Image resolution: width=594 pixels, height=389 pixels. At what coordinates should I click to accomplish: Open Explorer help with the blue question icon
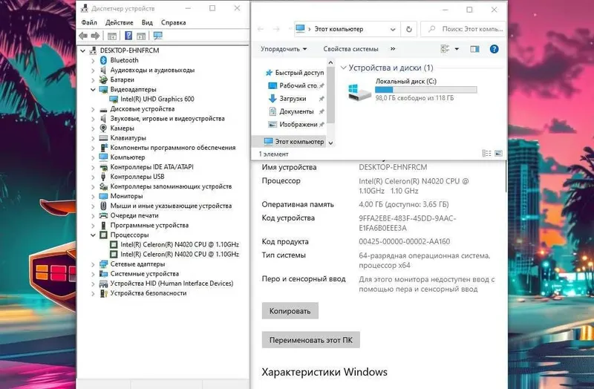click(494, 49)
